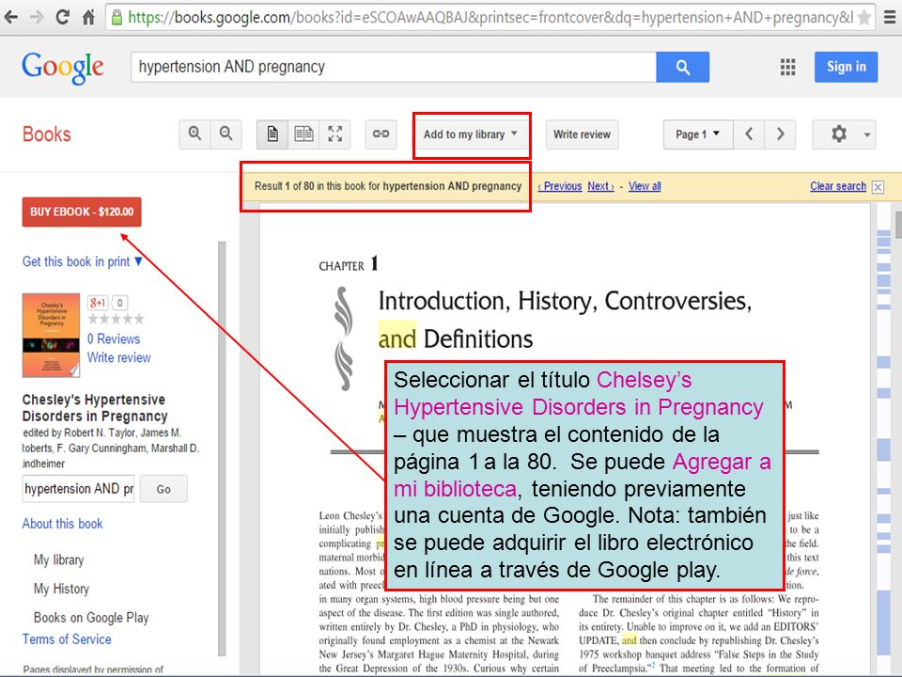Click the Google logo
The image size is (902, 677).
click(63, 68)
